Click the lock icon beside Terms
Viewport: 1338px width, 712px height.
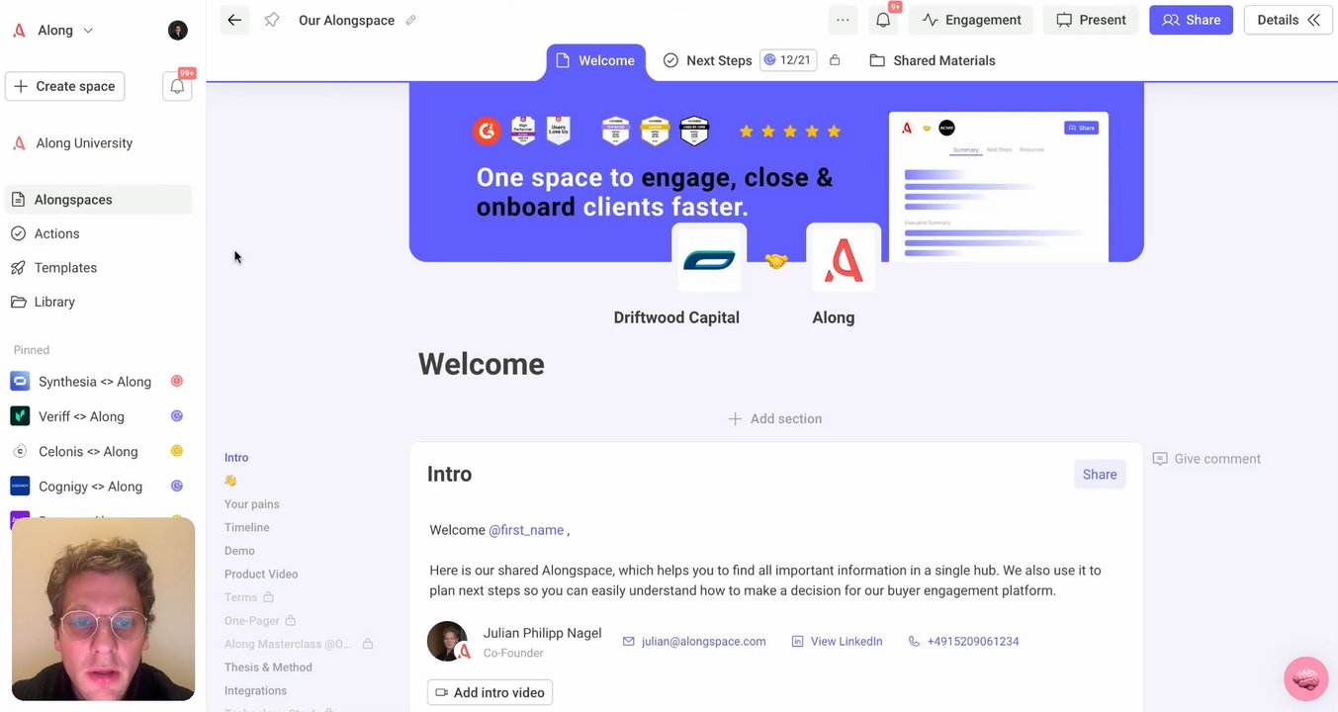(x=268, y=597)
